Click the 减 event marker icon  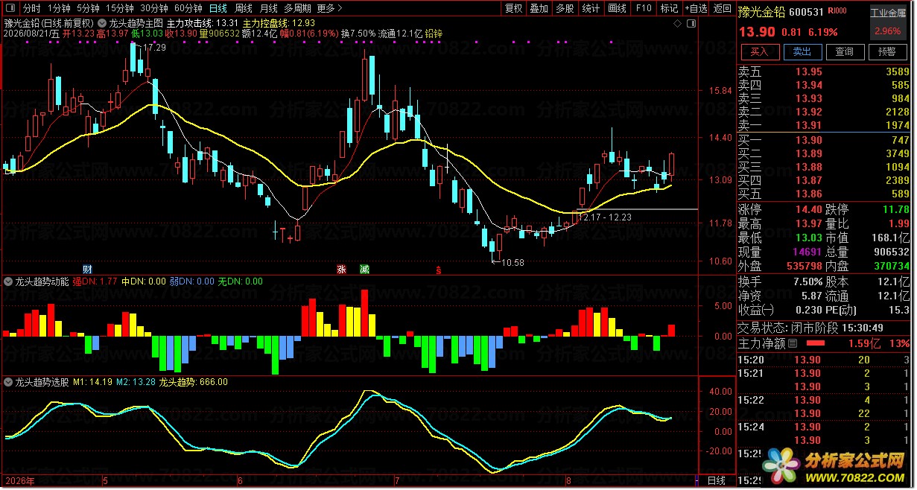[x=364, y=268]
